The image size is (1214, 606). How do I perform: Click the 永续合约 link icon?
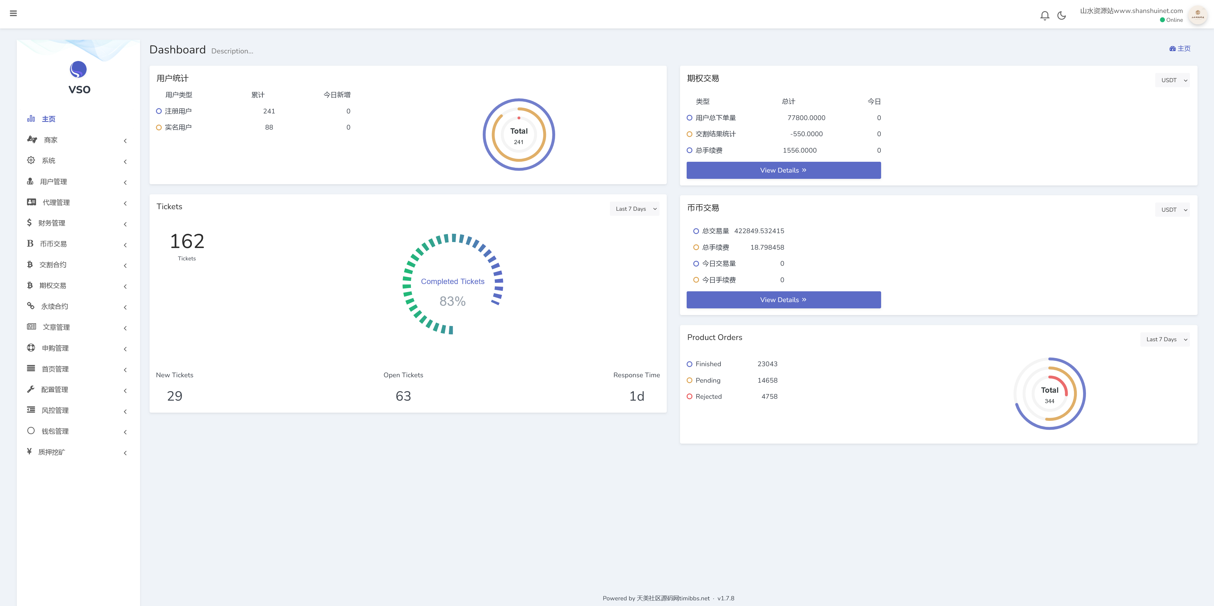[x=31, y=306]
